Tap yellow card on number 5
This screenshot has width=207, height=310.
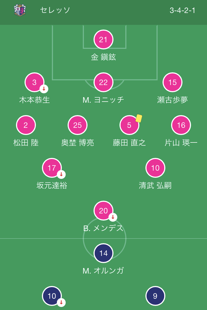click(x=139, y=118)
